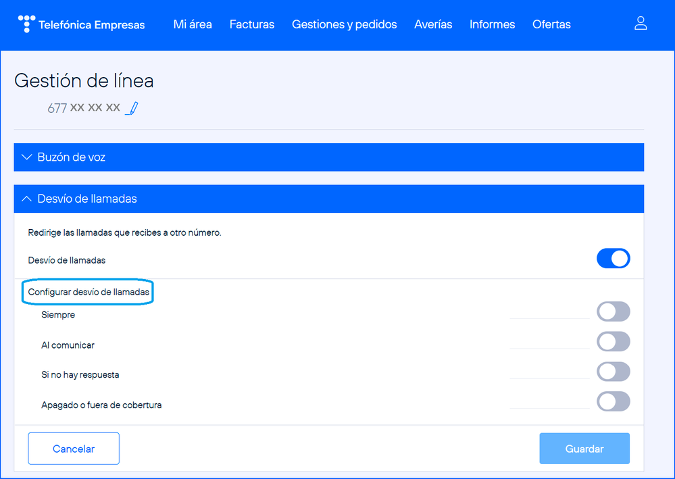Click the Telefónica Empresas logo
Image resolution: width=675 pixels, height=479 pixels.
(81, 24)
